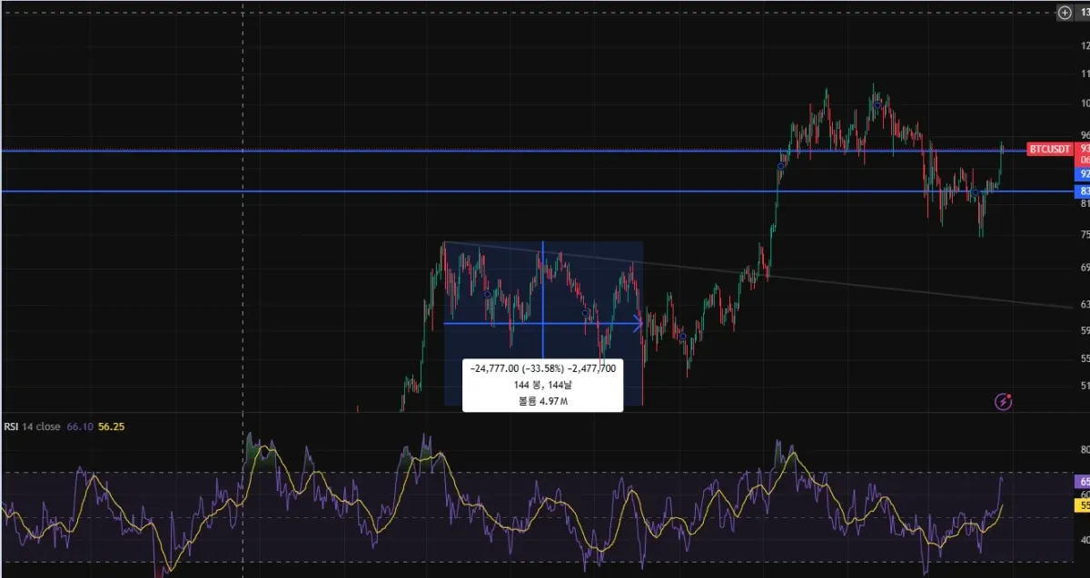Click the pink lightning icon above the RSI pane
This screenshot has height=578, width=1090.
1004,400
